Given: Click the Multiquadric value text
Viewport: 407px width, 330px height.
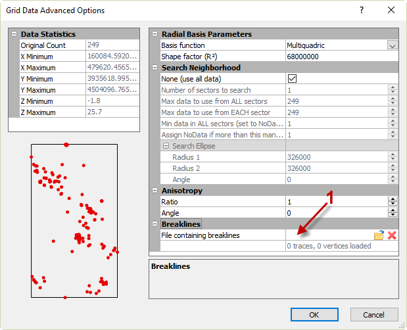Looking at the screenshot, I should [306, 45].
